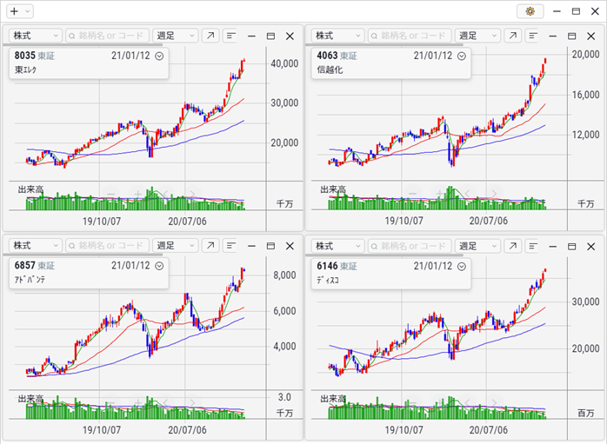607x444 pixels.
Task: Click the faint zoom-out minus in 8035 chart
Action: pos(111,194)
